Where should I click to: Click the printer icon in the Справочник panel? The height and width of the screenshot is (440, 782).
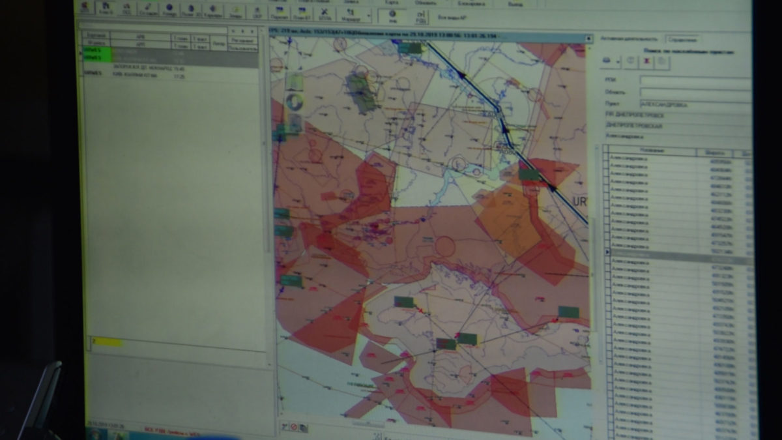point(605,61)
